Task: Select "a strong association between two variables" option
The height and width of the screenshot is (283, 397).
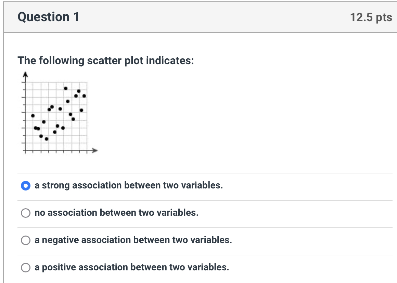Action: click(26, 186)
